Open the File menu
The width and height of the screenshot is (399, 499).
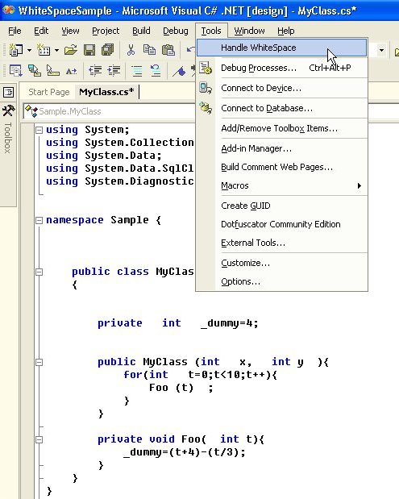[15, 31]
